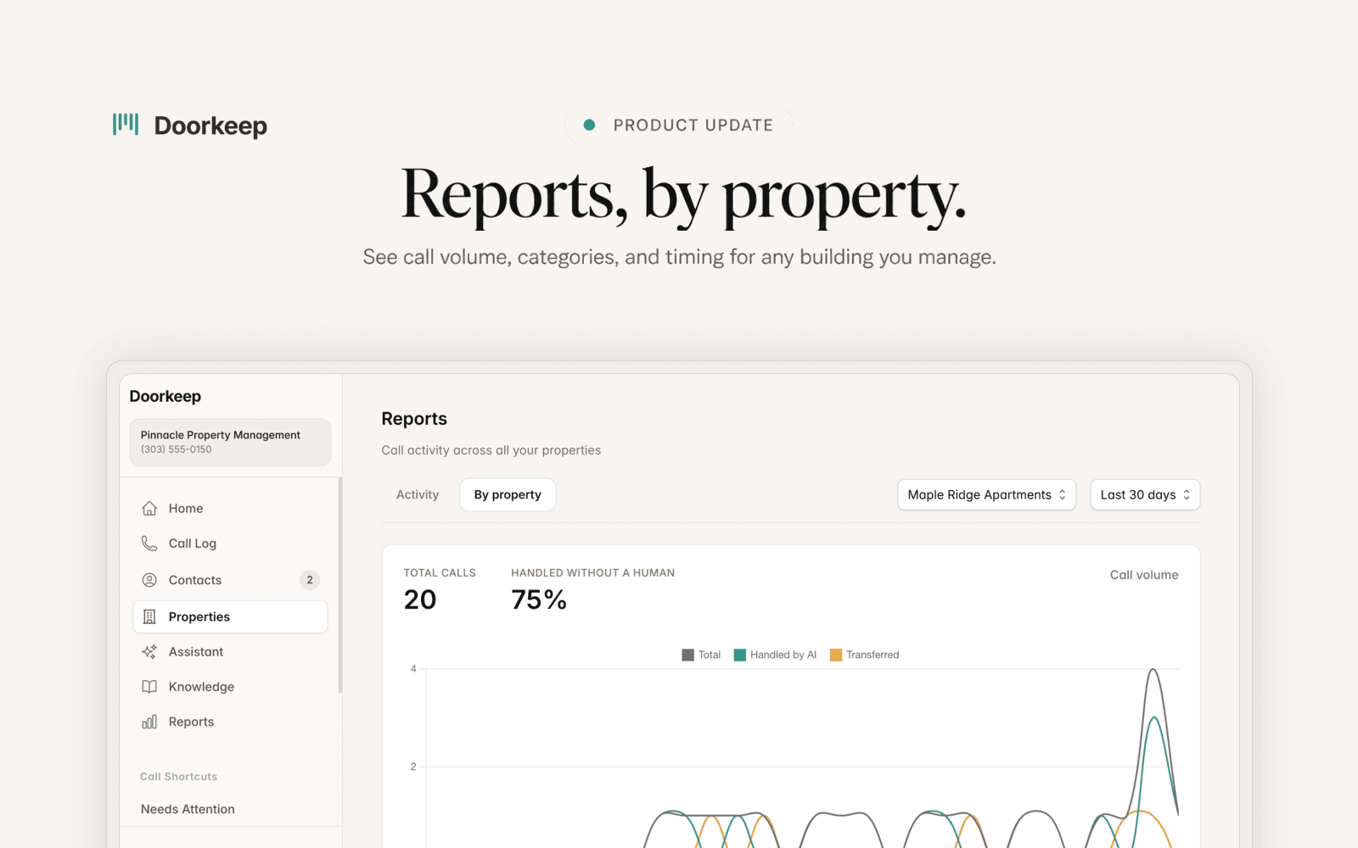The width and height of the screenshot is (1358, 848).
Task: Click the Call Log phone icon
Action: [149, 543]
